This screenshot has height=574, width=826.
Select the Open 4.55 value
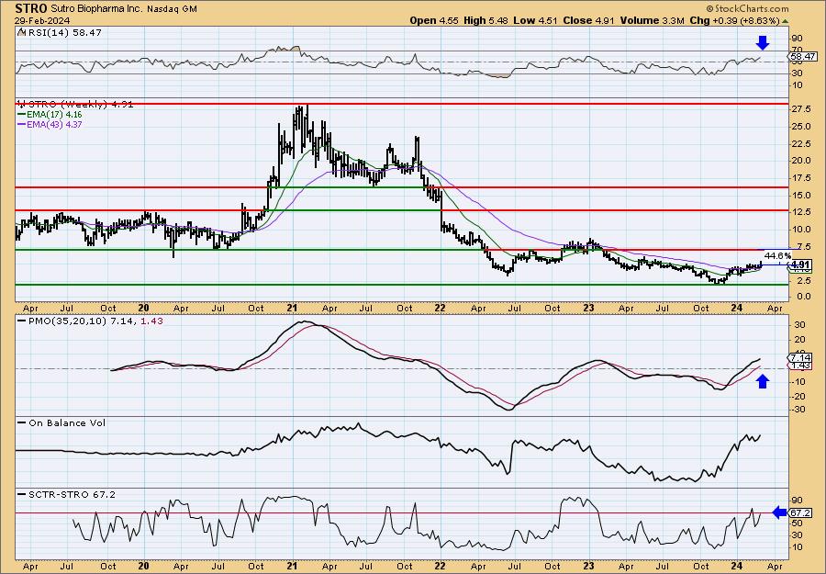click(434, 20)
